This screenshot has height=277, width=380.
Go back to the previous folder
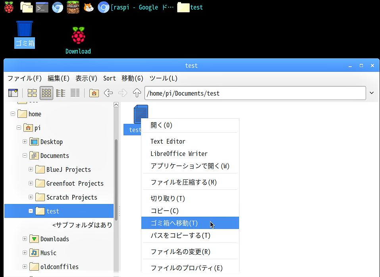point(108,93)
